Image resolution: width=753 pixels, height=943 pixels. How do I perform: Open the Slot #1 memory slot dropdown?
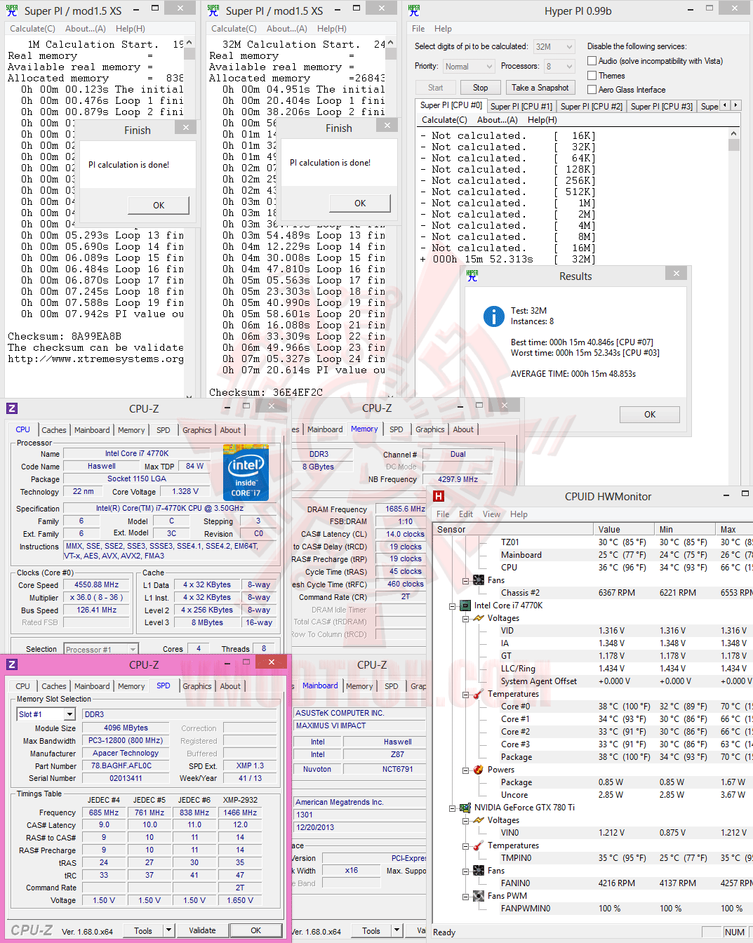click(x=46, y=714)
